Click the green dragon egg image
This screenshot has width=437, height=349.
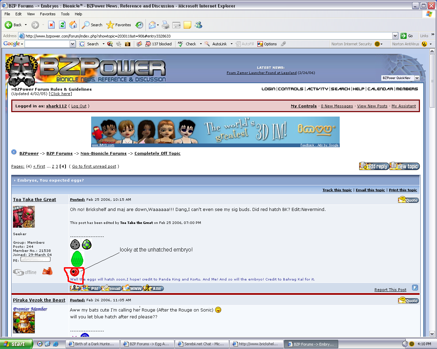point(77,259)
